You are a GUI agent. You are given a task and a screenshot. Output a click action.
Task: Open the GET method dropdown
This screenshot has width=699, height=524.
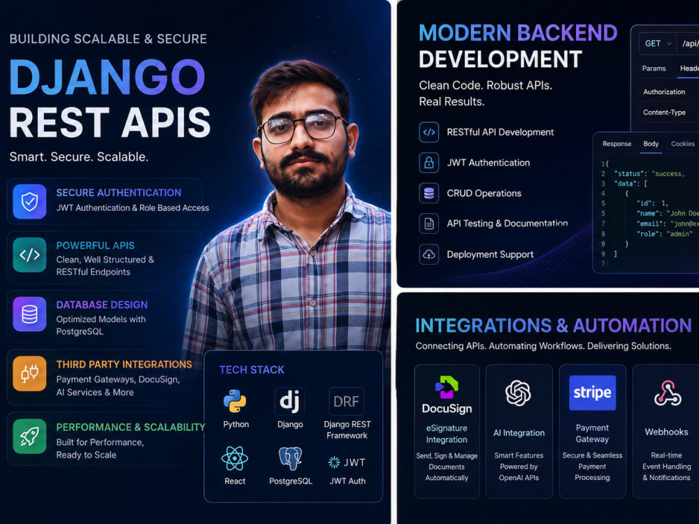pyautogui.click(x=658, y=43)
